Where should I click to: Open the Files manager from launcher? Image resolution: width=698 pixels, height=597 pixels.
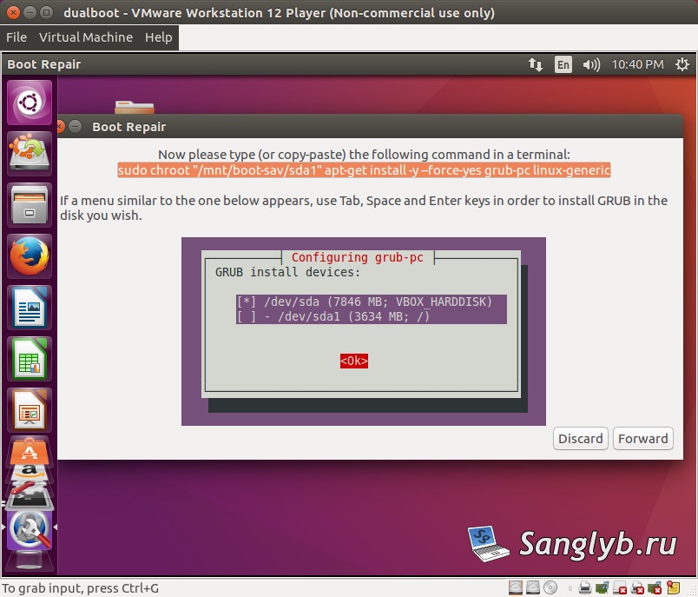tap(30, 205)
